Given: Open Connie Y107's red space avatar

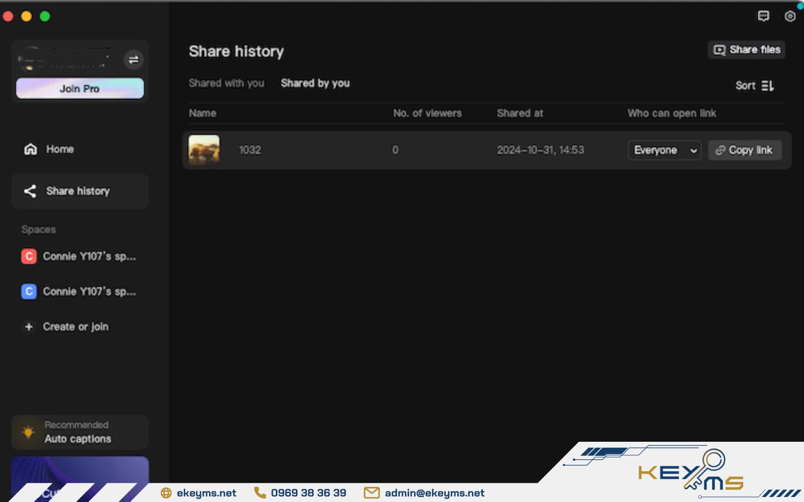Looking at the screenshot, I should pyautogui.click(x=29, y=256).
